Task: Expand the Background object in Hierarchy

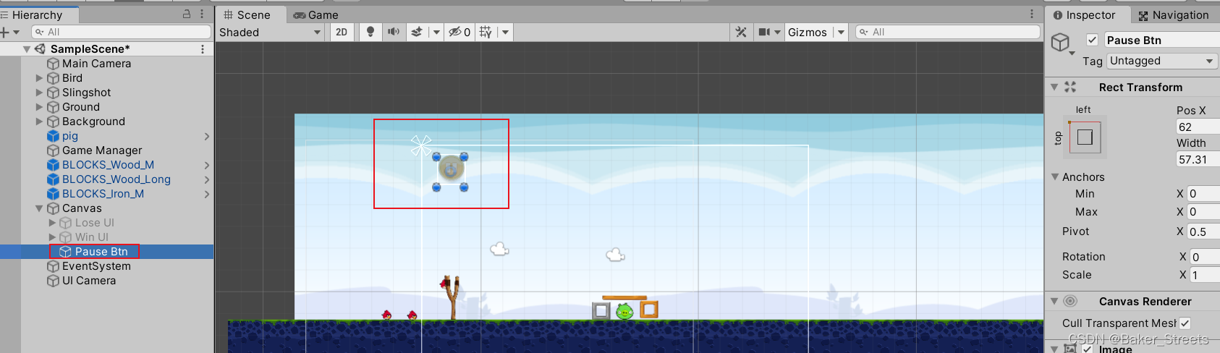Action: tap(40, 122)
